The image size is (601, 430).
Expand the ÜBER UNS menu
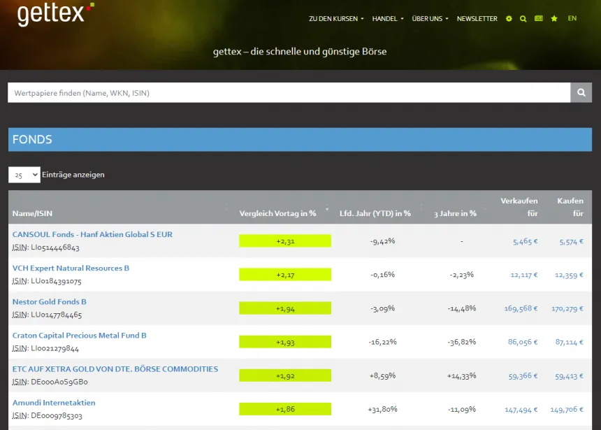[429, 19]
